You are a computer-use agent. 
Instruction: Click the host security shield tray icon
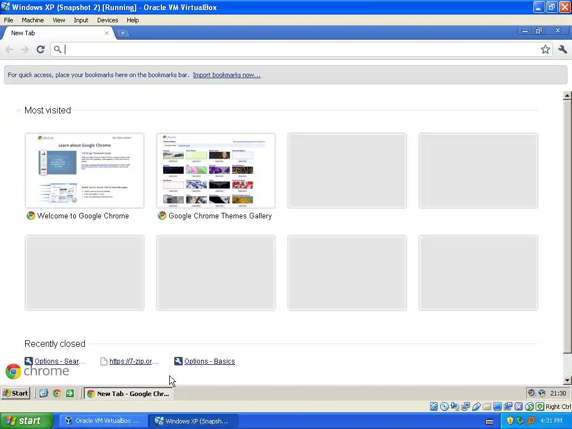pyautogui.click(x=510, y=421)
